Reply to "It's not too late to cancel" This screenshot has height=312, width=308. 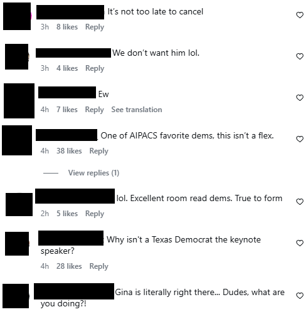coord(95,27)
